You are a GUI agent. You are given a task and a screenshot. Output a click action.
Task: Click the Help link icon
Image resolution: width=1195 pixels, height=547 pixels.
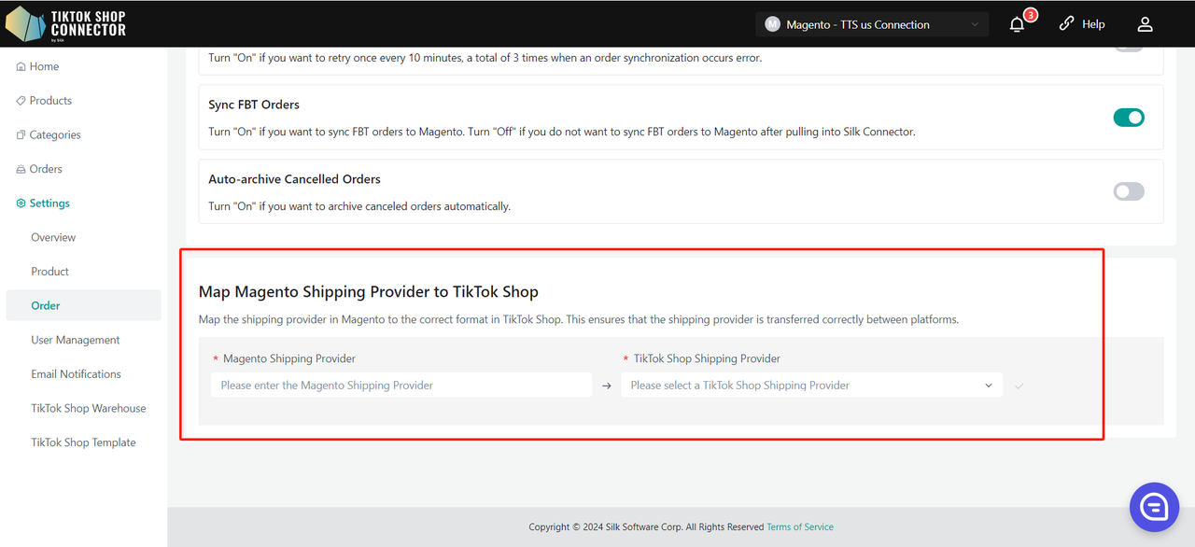pos(1066,24)
